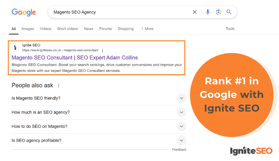Viewport: 279px width, 161px height.
Task: Click the question 'How to do SEO on Magento?'
Action: tap(39, 127)
